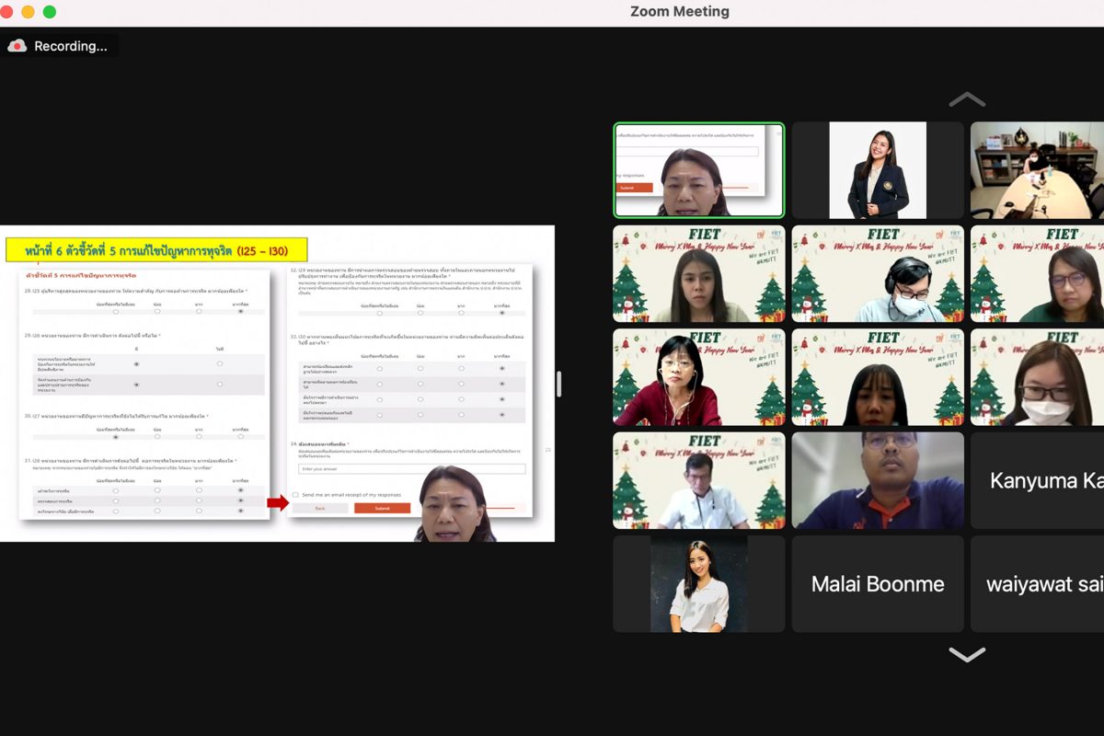Close the Zoom Meeting window

click(x=7, y=12)
